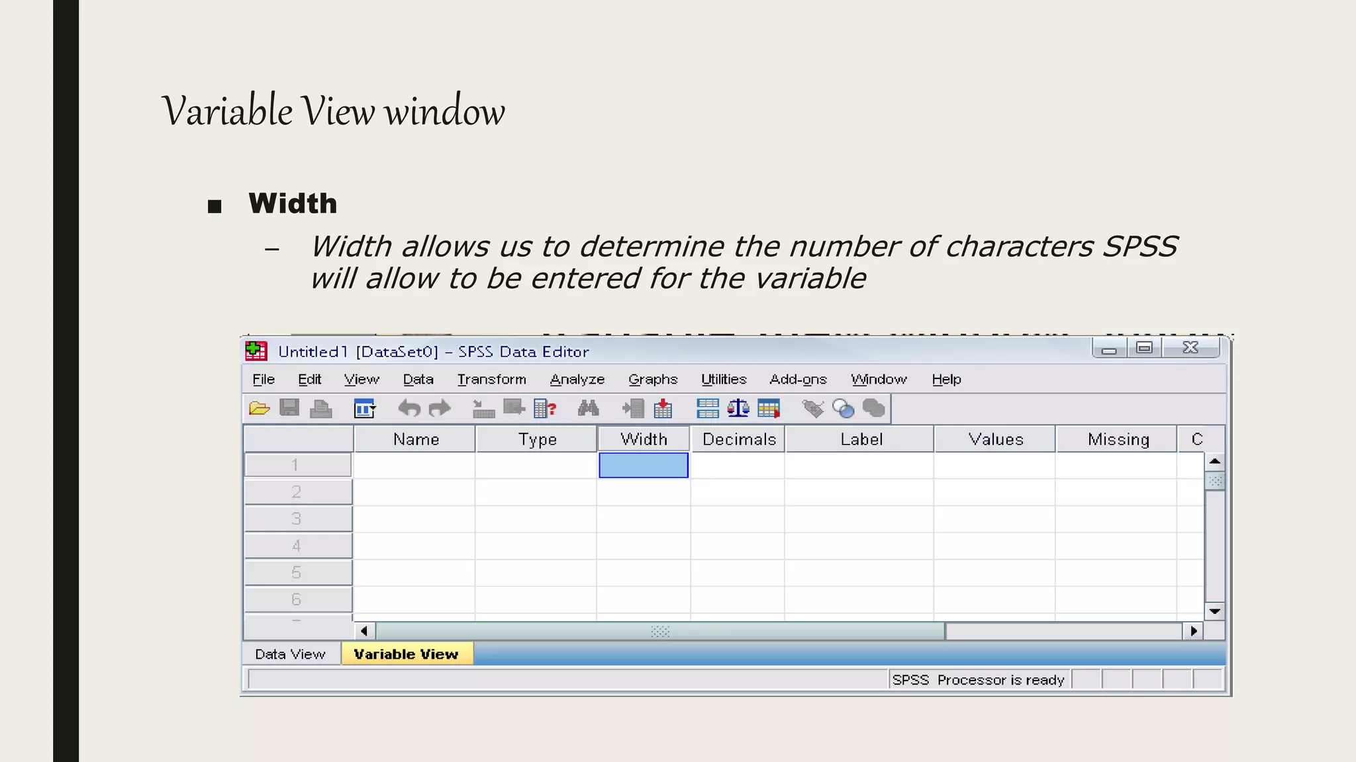This screenshot has height=762, width=1356.
Task: Select row 3 header
Action: [x=297, y=519]
